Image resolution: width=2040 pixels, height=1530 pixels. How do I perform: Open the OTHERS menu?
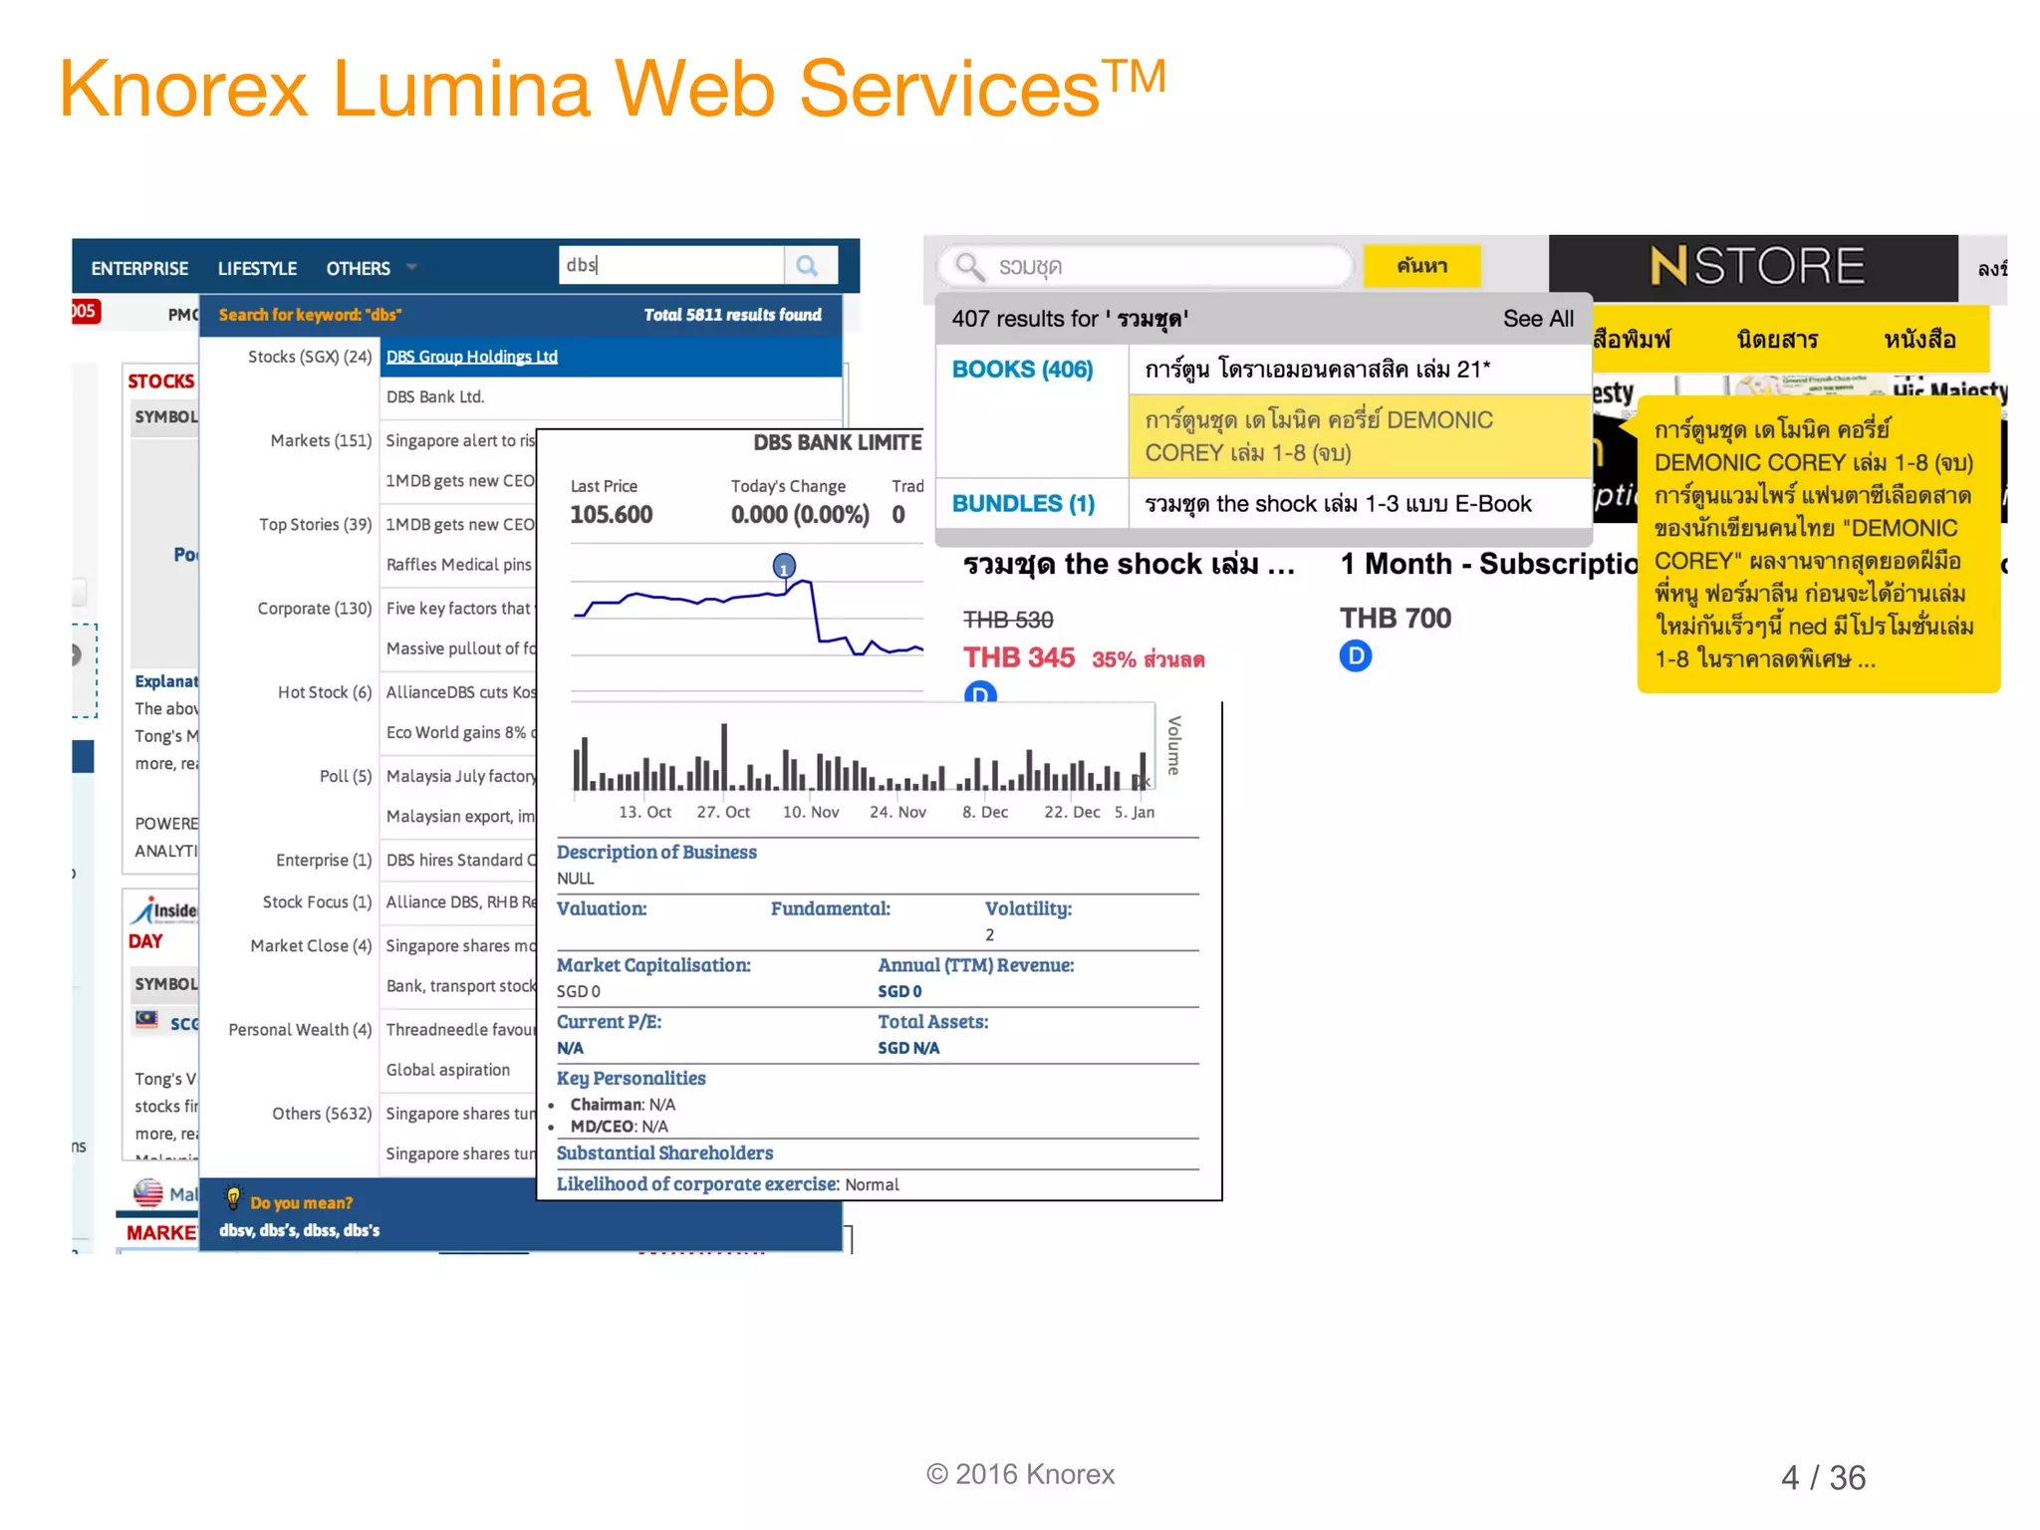pyautogui.click(x=358, y=269)
